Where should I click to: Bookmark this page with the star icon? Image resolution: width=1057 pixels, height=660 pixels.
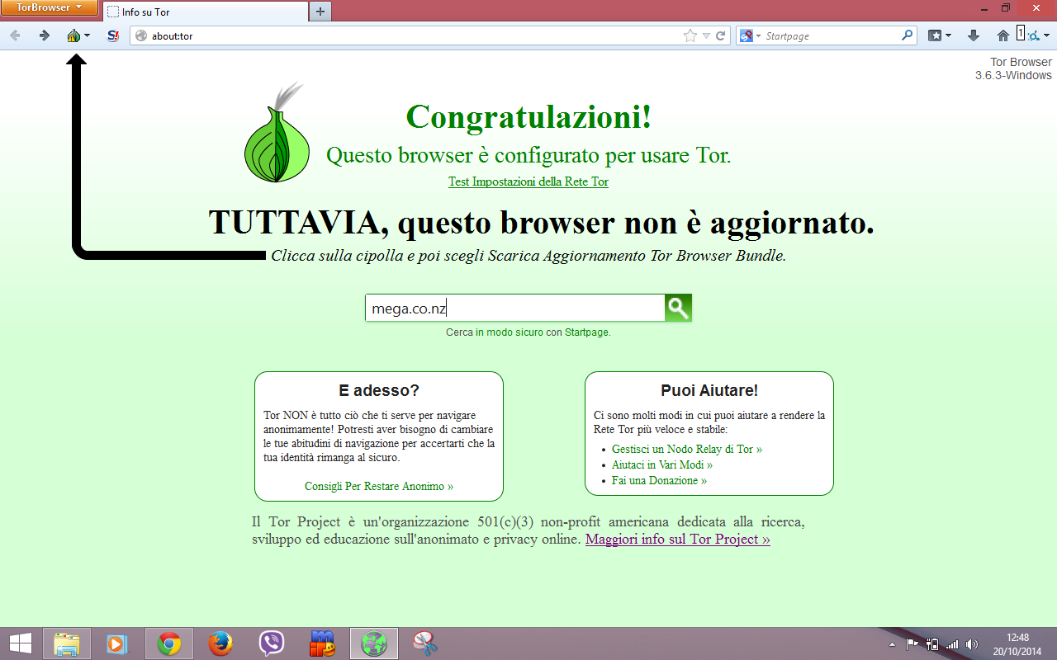point(690,35)
